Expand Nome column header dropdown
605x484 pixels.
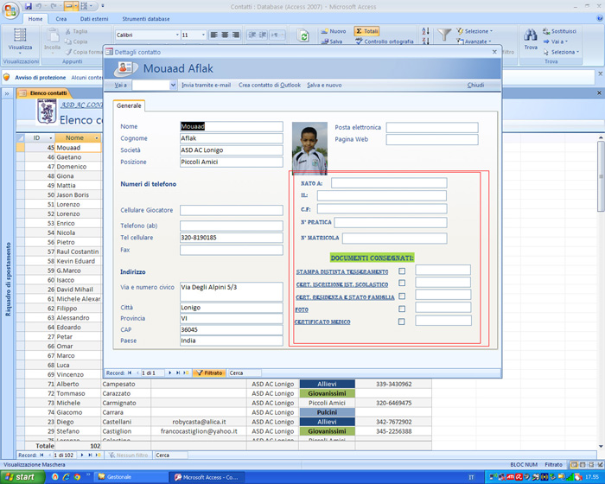click(97, 137)
